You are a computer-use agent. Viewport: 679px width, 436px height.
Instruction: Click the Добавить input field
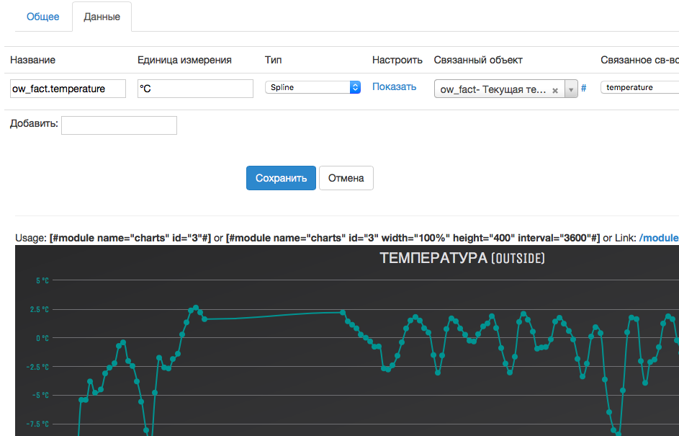coord(119,125)
